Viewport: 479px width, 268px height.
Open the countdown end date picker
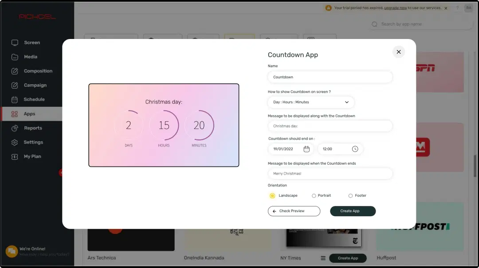[291, 149]
